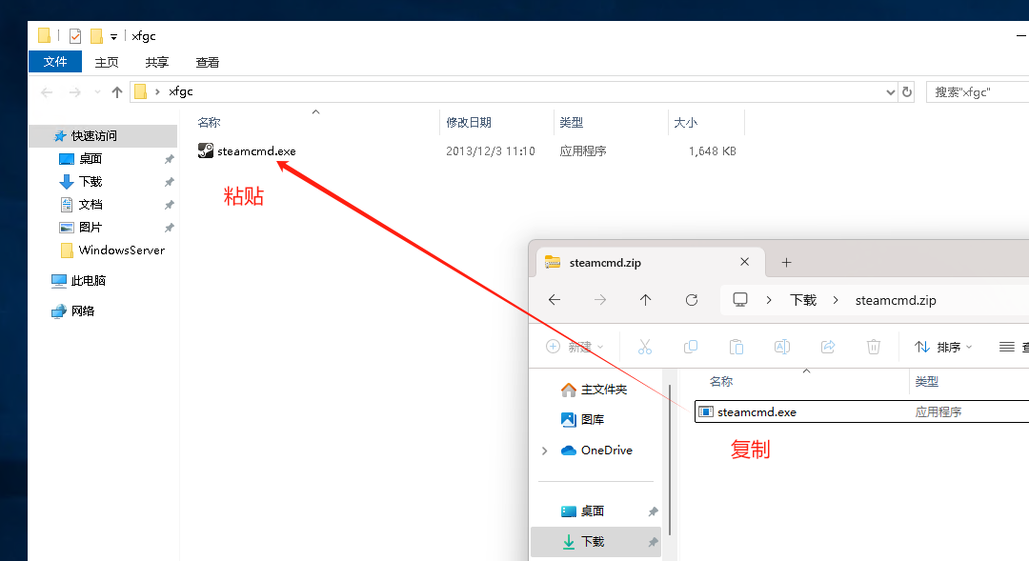Click steamcmd.zip in the breadcrumb path
Viewport: 1029px width, 561px height.
click(896, 301)
